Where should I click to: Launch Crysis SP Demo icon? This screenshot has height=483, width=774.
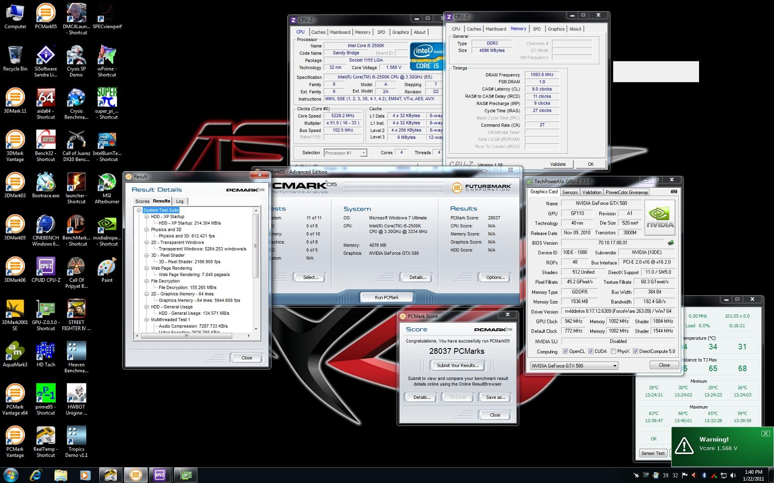(76, 61)
